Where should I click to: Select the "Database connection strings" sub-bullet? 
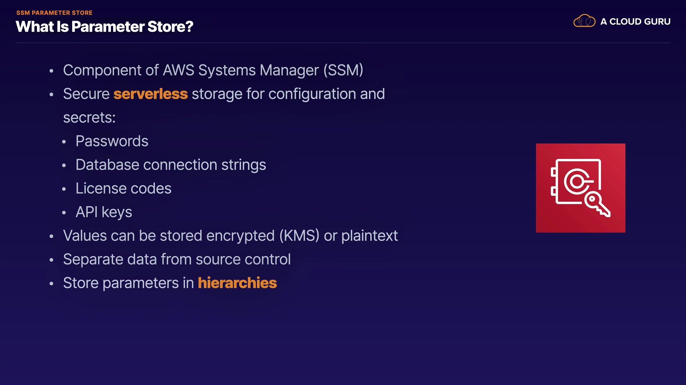(171, 165)
